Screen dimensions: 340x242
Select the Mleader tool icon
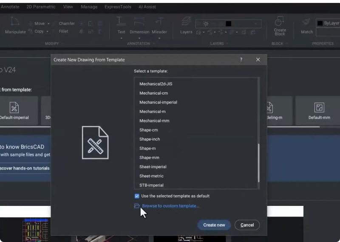(x=159, y=22)
